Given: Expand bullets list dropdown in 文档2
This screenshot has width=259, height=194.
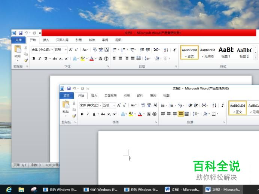Looking at the screenshot, I should pyautogui.click(x=167, y=106).
